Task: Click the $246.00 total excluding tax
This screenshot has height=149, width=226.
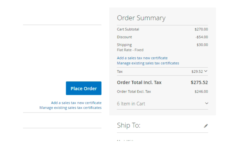Action: coord(201,91)
